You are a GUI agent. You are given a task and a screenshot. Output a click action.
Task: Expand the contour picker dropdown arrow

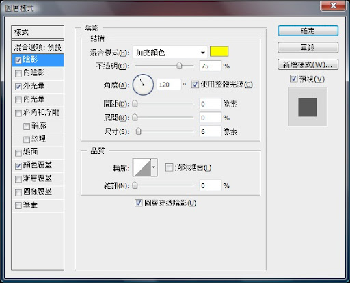point(154,168)
